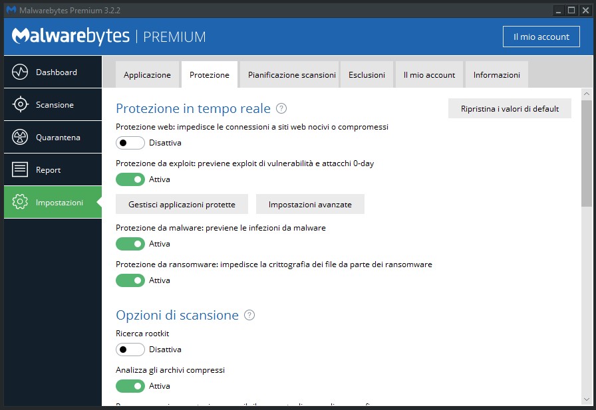
Task: Click the Opzioni di scansione heading
Action: coord(177,315)
